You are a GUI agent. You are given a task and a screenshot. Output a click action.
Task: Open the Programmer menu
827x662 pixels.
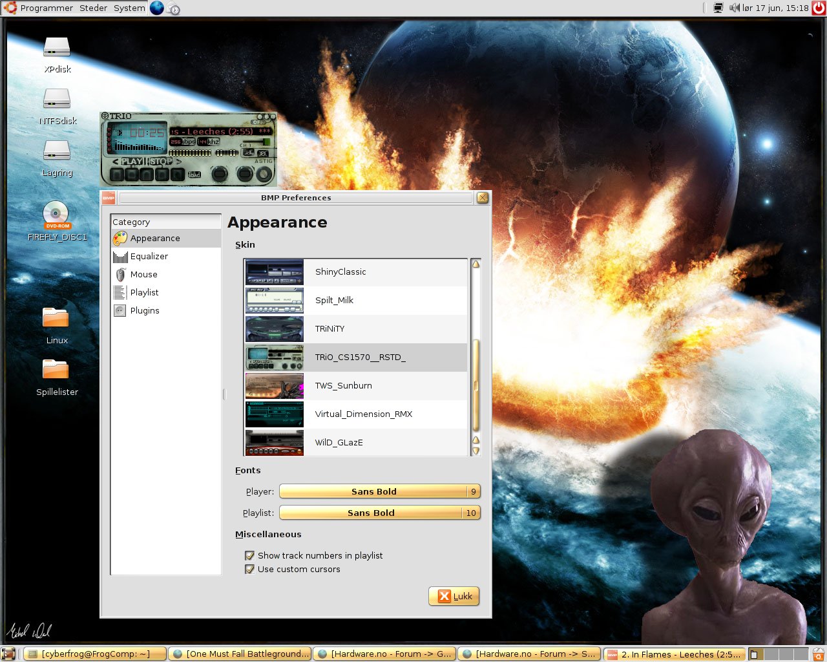coord(47,8)
